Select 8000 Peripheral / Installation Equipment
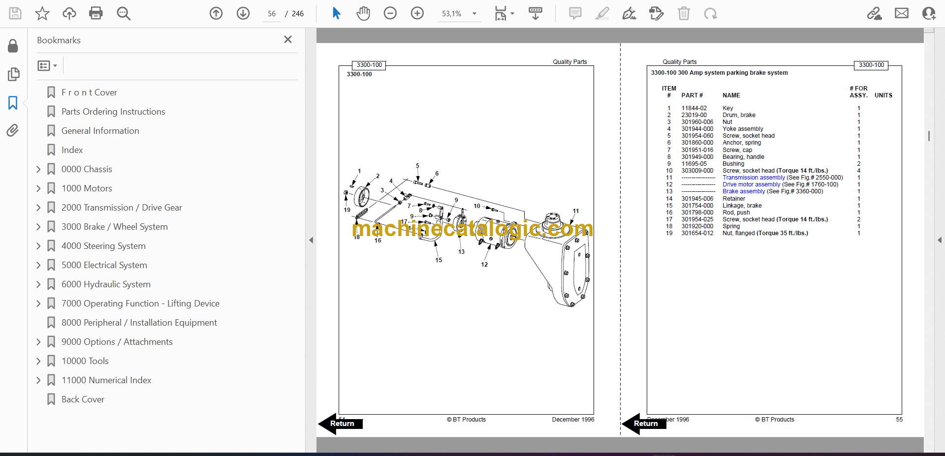The height and width of the screenshot is (456, 945). (139, 323)
